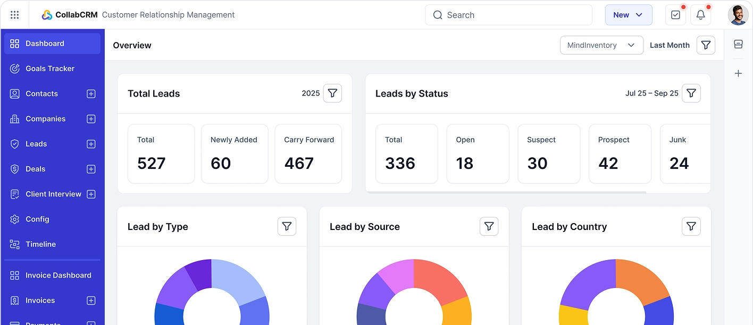Switch to the Client Interview section
The image size is (753, 325).
coord(53,194)
